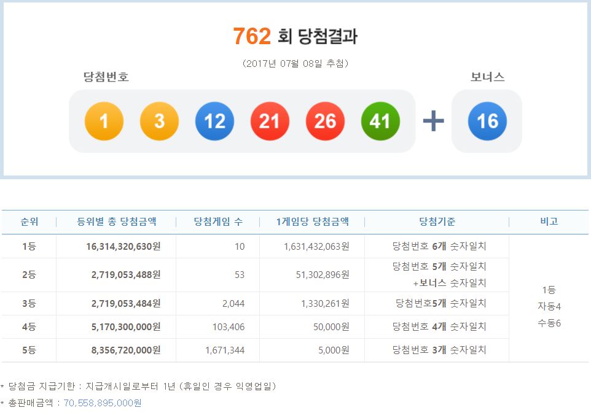Screen dimensions: 591x413
Task: Click the plus sign before bonus ball
Action: click(x=434, y=121)
